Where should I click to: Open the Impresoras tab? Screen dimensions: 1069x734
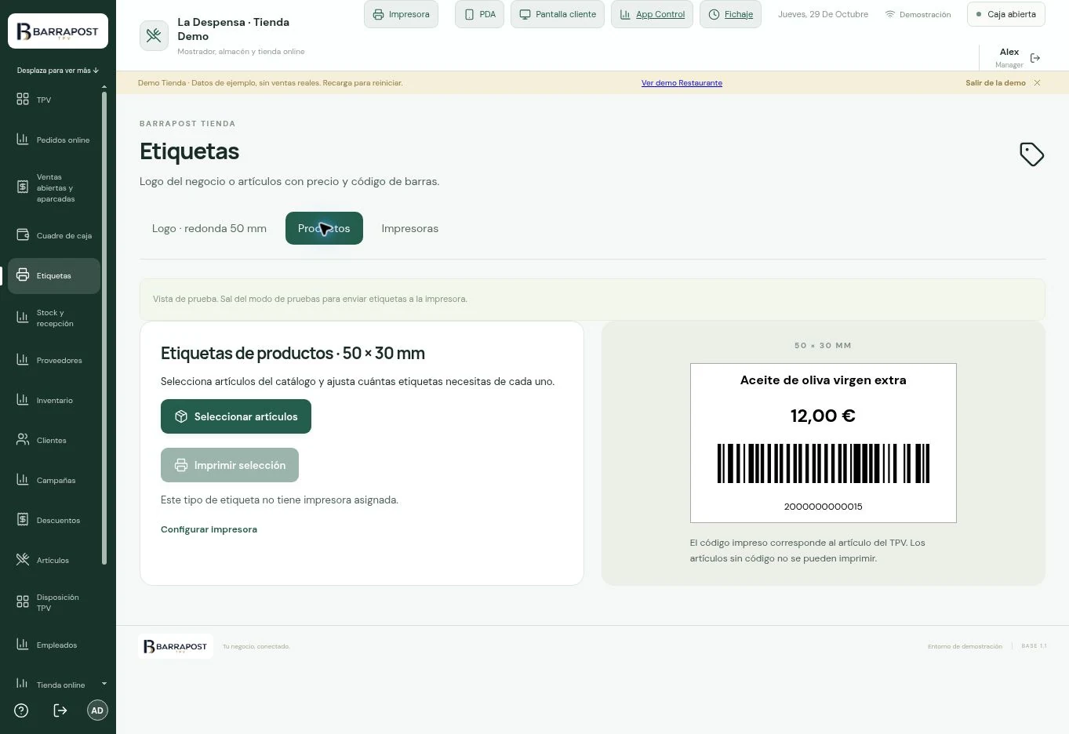pos(409,228)
